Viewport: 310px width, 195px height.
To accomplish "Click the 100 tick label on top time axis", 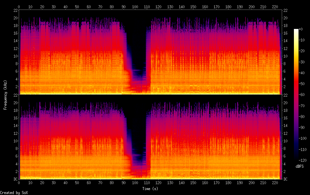I will click(x=135, y=7).
